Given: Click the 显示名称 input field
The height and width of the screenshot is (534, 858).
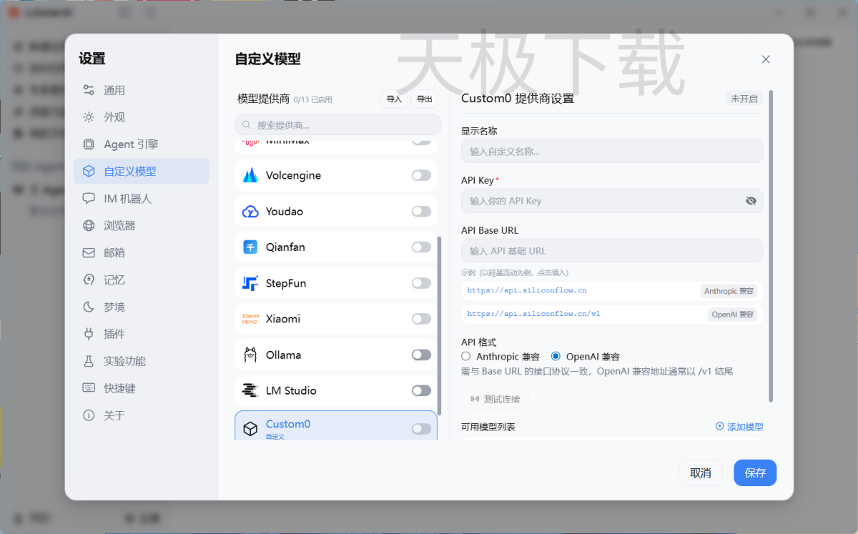Looking at the screenshot, I should (x=612, y=151).
